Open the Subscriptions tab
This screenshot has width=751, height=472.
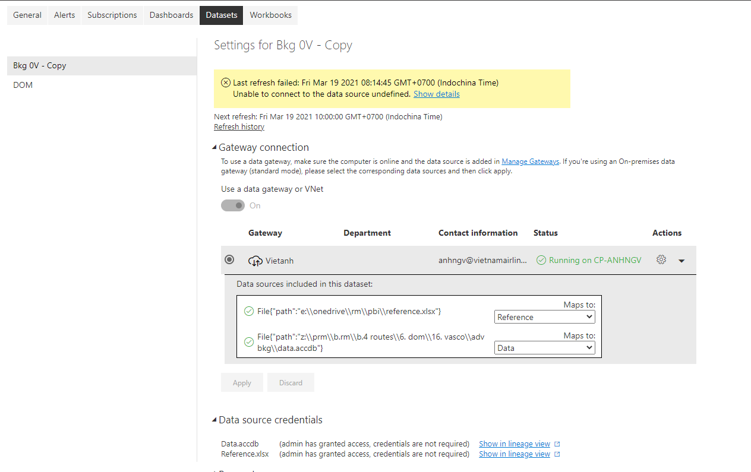point(112,15)
